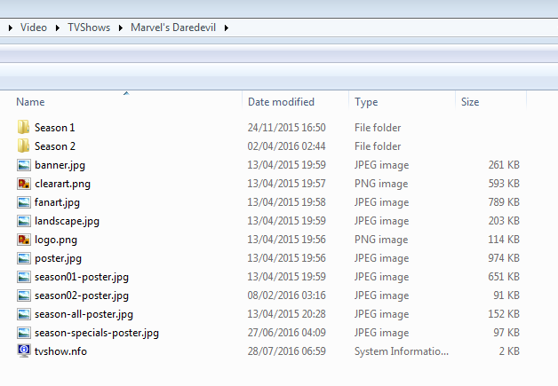Open the Season 1 folder icon
The width and height of the screenshot is (558, 386).
(23, 127)
